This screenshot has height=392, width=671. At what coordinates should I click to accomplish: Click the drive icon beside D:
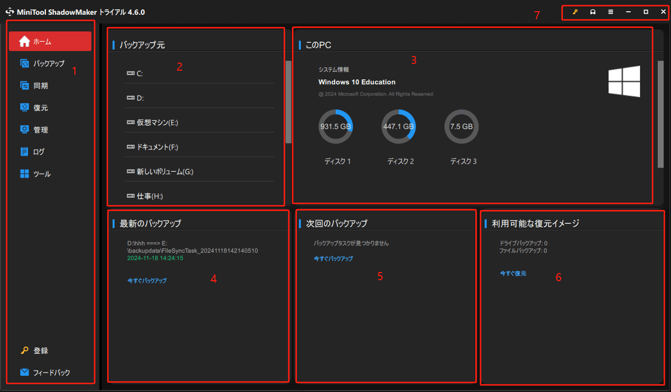(130, 98)
